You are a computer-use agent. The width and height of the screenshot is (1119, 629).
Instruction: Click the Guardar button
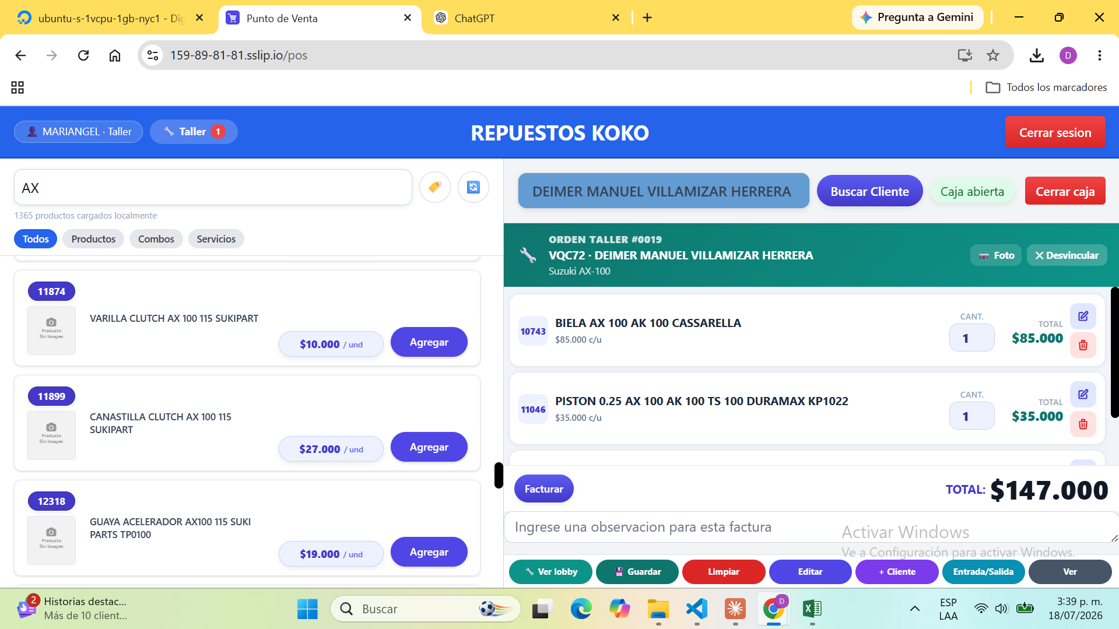[637, 572]
